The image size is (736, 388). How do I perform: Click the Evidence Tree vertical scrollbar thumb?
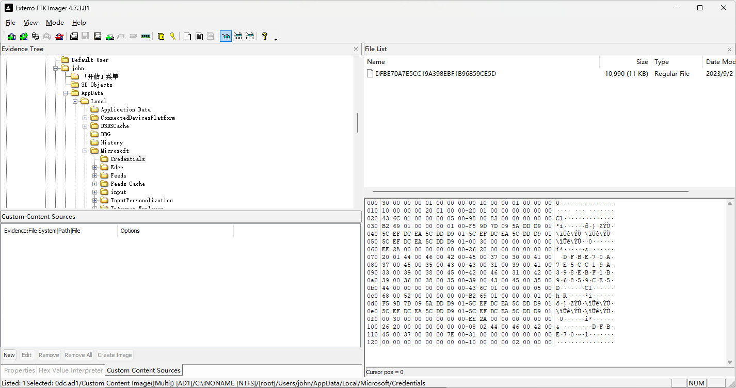point(357,122)
